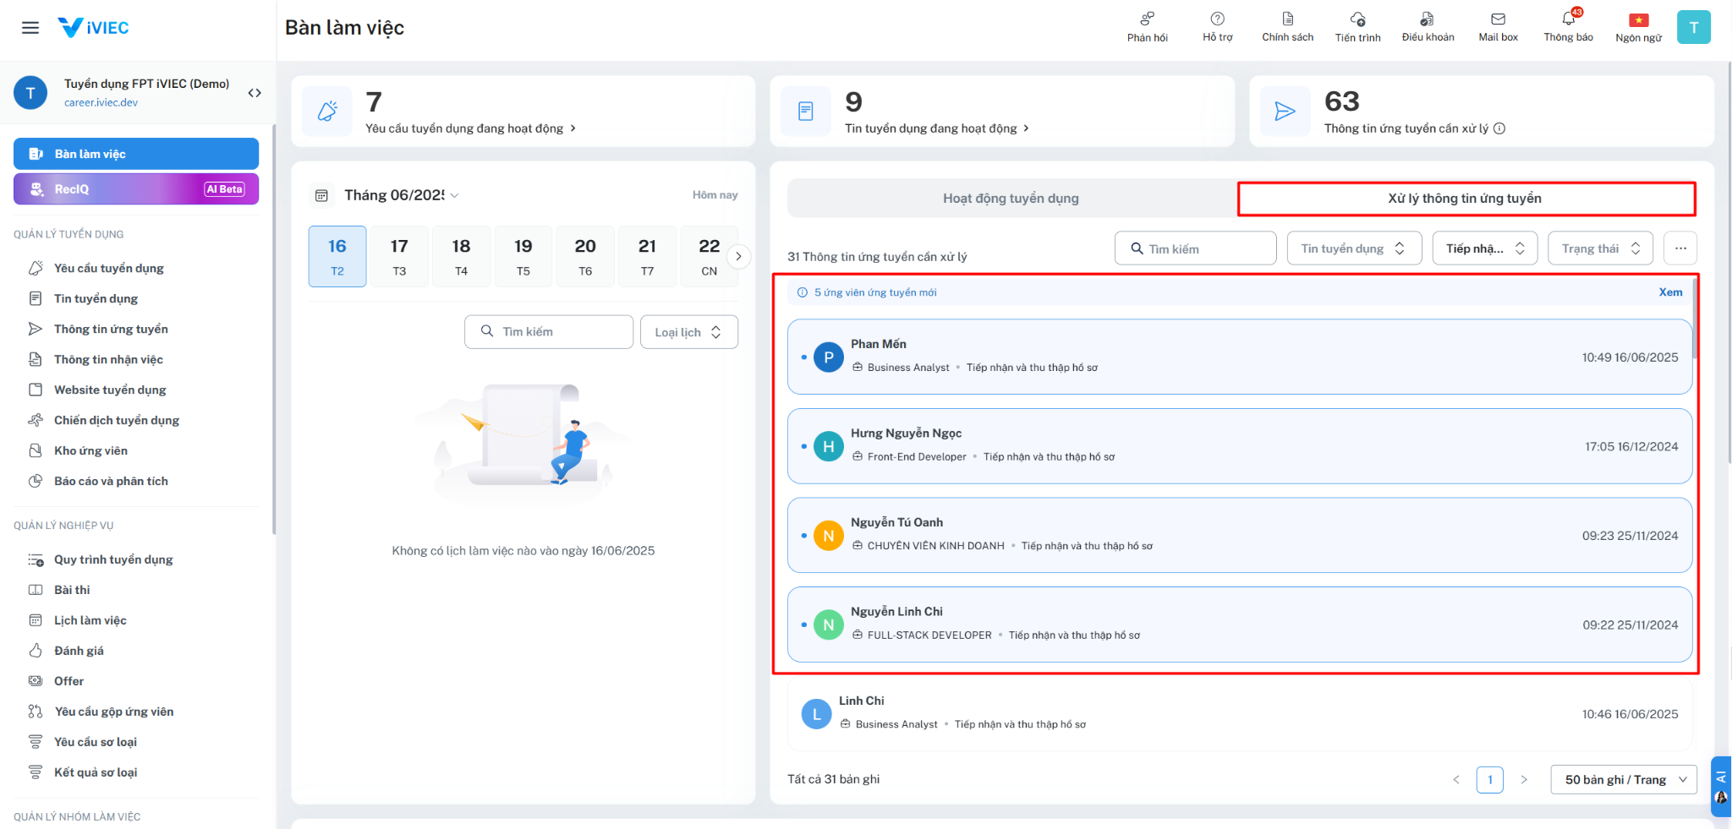Click the Hỗ trợ help icon

click(x=1217, y=19)
